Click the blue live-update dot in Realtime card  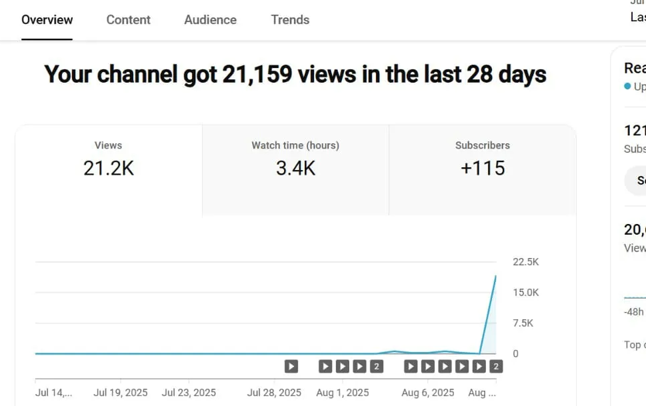627,87
